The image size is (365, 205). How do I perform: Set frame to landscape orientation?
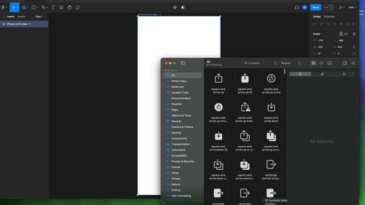346,34
